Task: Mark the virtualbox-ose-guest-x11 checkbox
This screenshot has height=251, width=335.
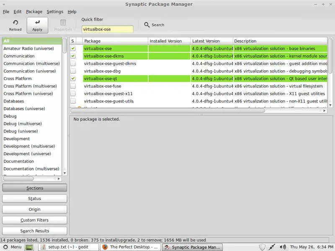Action: coord(73,93)
